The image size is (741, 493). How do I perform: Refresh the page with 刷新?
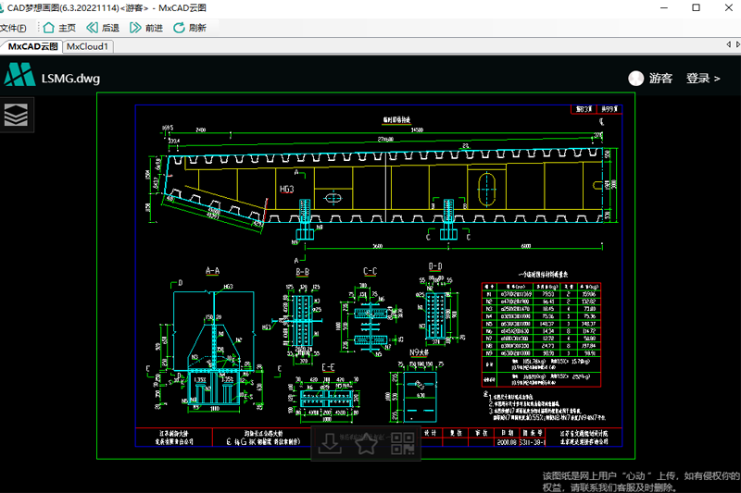[x=190, y=28]
